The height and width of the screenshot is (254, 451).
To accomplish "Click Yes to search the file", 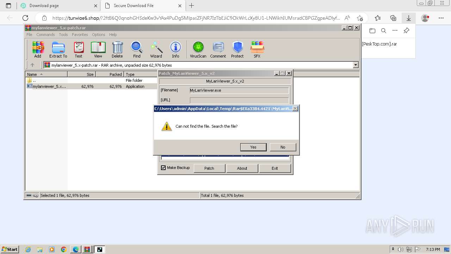I will 253,147.
